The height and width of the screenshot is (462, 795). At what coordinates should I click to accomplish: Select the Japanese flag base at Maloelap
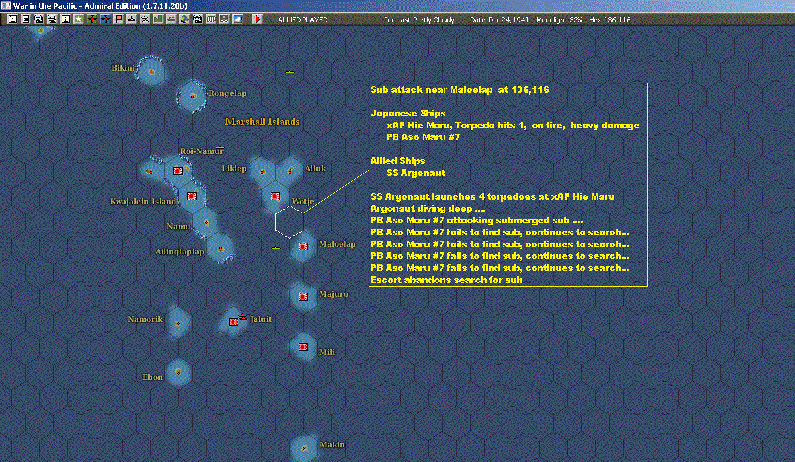pyautogui.click(x=303, y=247)
